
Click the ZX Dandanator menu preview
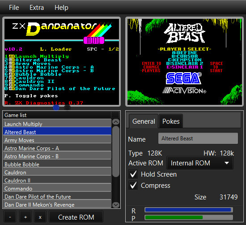[62, 62]
